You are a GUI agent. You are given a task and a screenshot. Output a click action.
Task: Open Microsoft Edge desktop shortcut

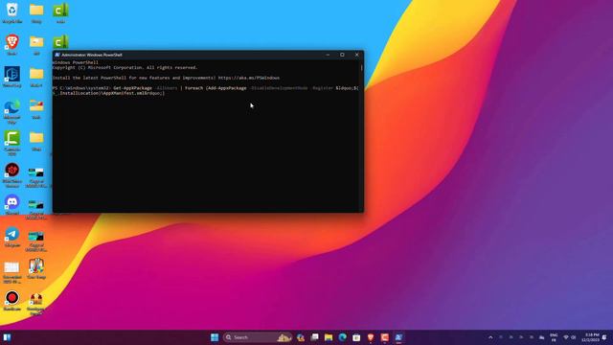click(x=12, y=111)
